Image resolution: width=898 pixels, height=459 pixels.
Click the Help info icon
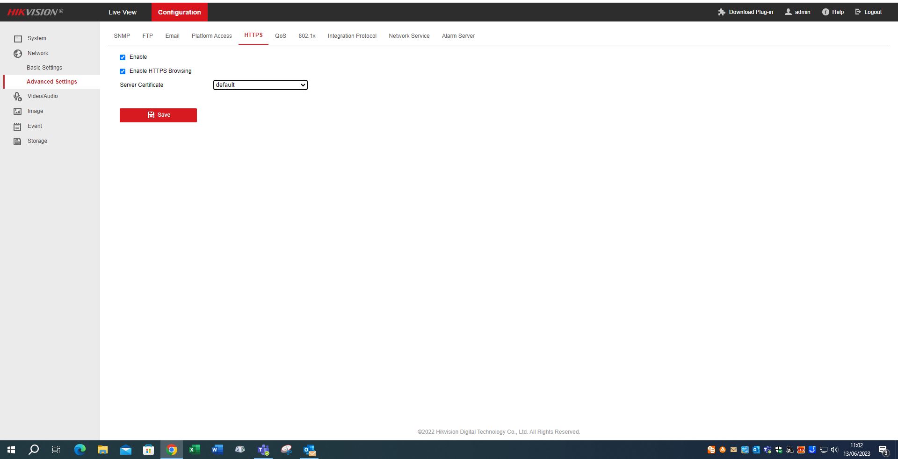coord(826,12)
